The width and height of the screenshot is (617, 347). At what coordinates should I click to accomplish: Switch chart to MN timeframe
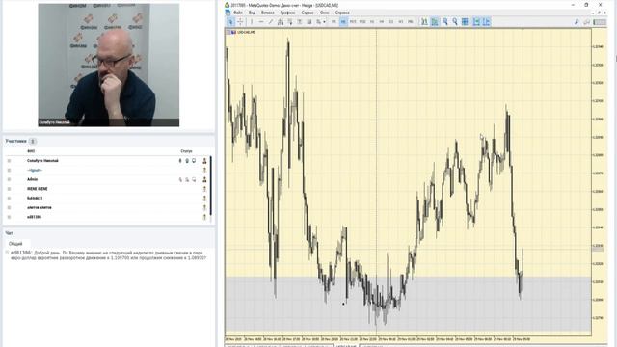click(x=411, y=22)
